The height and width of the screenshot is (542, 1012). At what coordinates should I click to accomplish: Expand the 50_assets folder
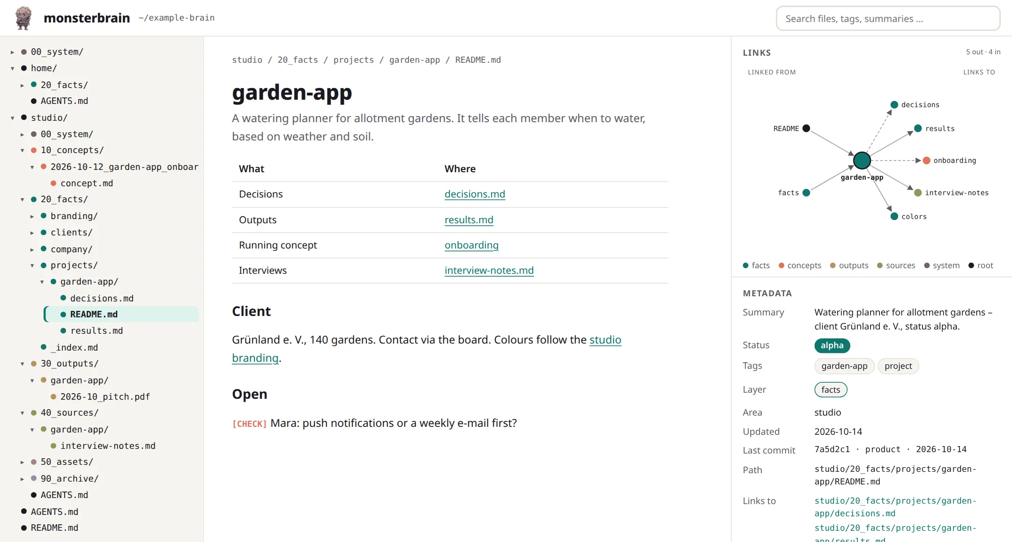[22, 462]
